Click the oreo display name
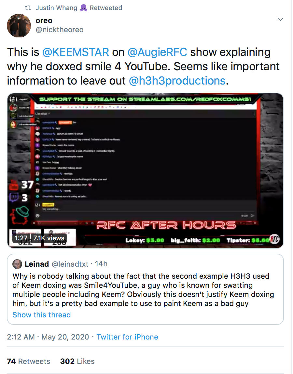The image size is (293, 374). pyautogui.click(x=44, y=21)
